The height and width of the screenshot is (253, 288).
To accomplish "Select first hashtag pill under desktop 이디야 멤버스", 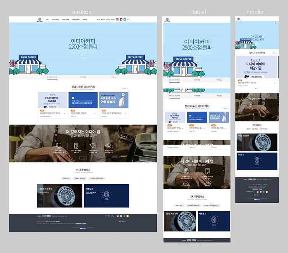I will (x=66, y=178).
